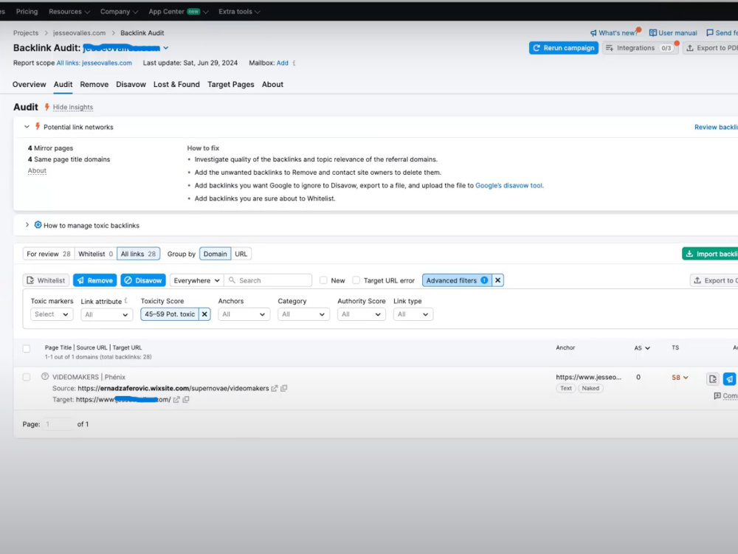
Task: Click Rerun campaign button
Action: pyautogui.click(x=564, y=48)
